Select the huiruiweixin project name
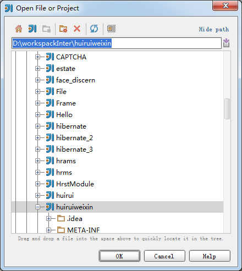The height and width of the screenshot is (271, 242). point(74,207)
